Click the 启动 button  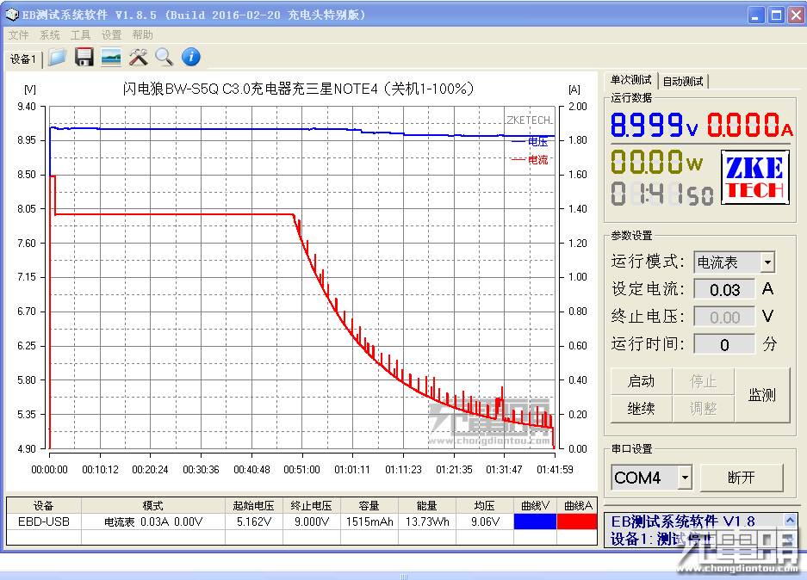click(642, 381)
